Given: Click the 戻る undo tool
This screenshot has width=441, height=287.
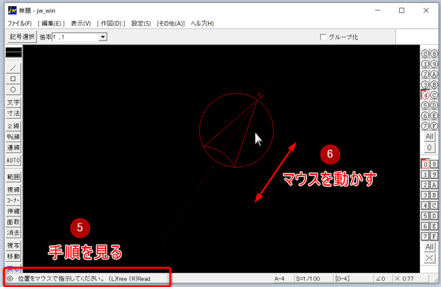Looking at the screenshot, I should pos(13,270).
